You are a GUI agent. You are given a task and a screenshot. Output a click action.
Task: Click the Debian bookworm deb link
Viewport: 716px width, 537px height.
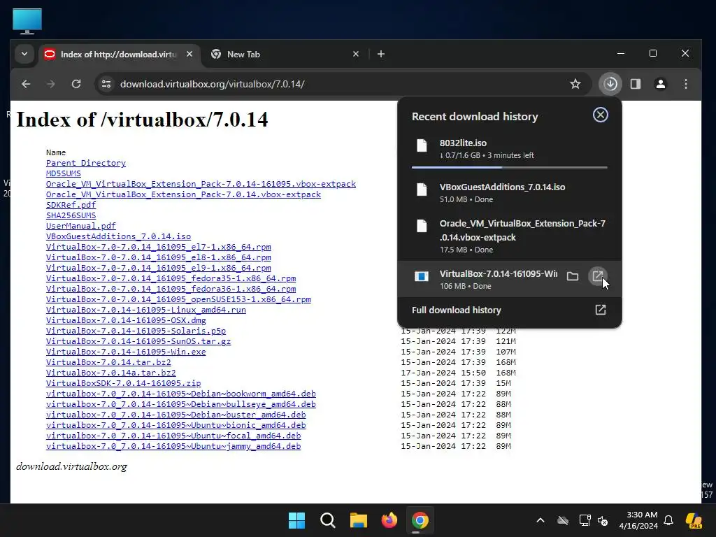point(181,394)
